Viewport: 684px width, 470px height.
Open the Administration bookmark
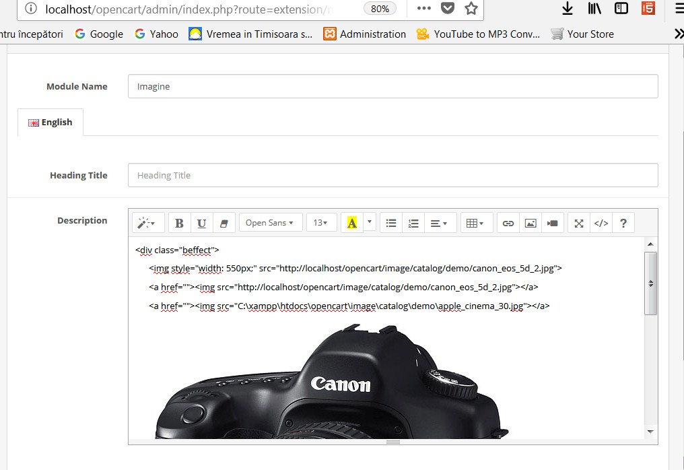pyautogui.click(x=365, y=34)
